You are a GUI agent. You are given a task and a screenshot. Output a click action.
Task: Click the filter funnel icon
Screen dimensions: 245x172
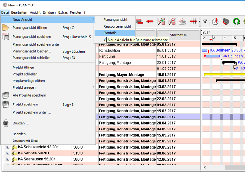[205, 21]
